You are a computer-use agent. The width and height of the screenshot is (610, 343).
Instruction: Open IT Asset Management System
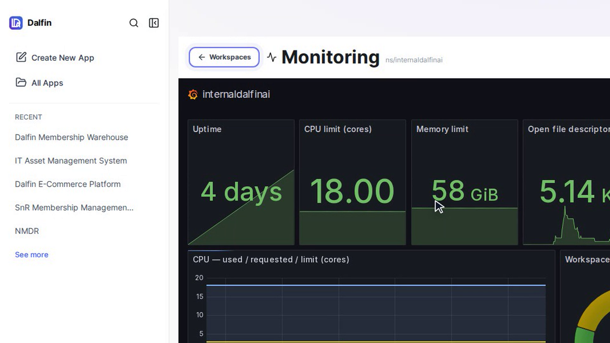pos(71,161)
